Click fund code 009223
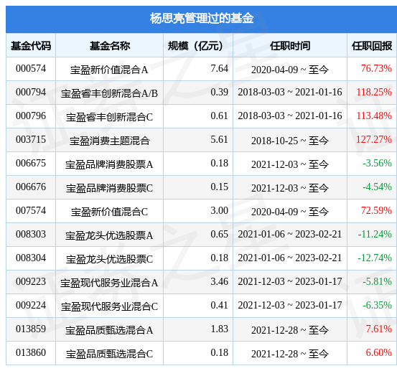 [31, 282]
